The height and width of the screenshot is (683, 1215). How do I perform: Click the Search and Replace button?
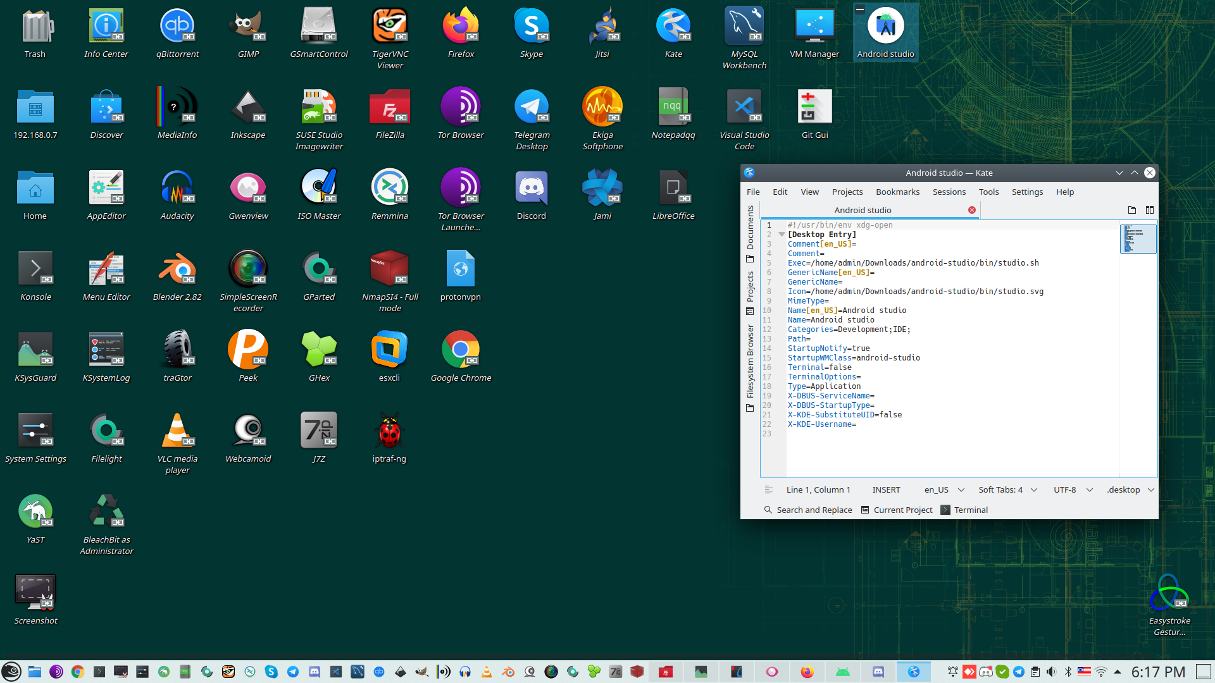tap(808, 510)
